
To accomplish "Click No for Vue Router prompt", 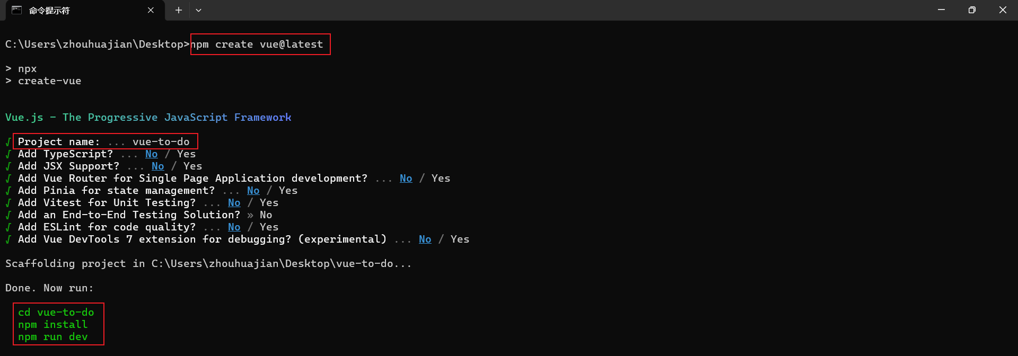I will [406, 179].
